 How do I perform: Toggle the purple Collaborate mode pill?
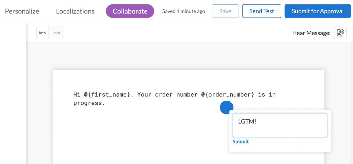click(x=130, y=11)
